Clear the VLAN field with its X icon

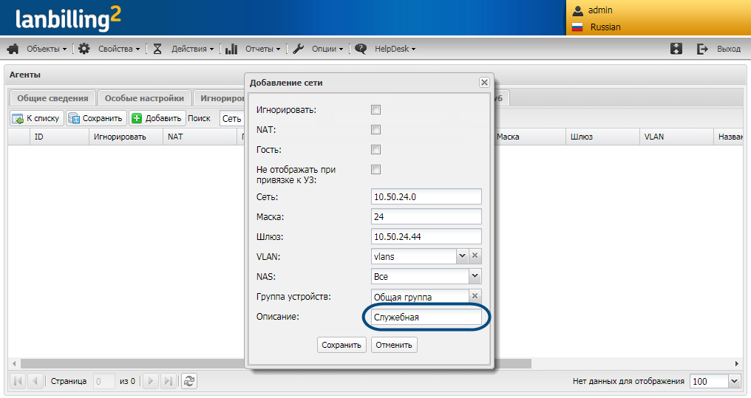475,256
